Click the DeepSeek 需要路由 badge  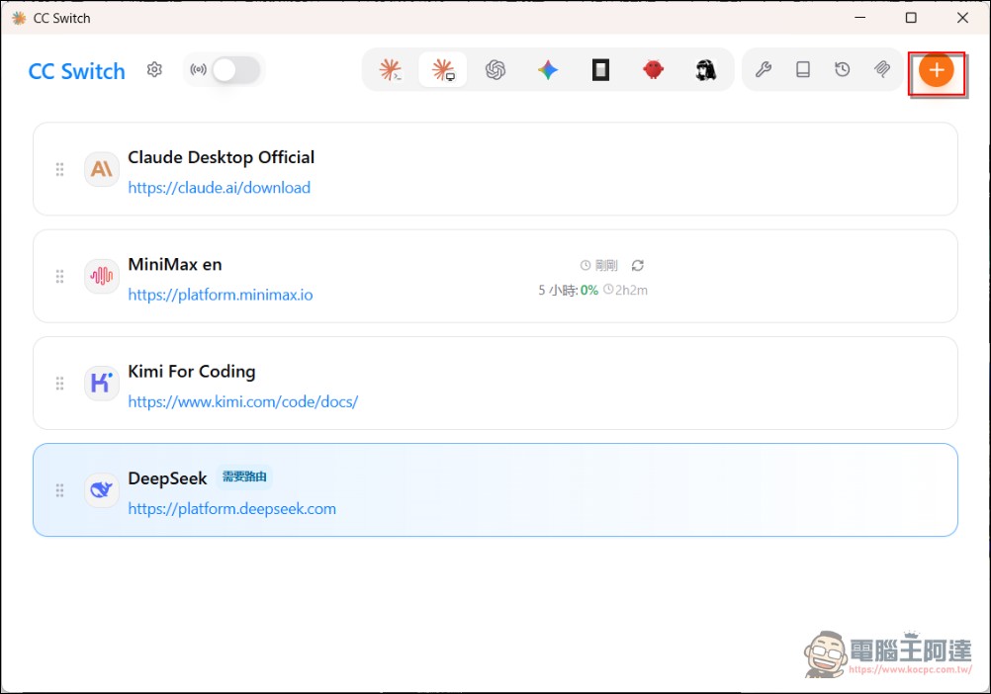pyautogui.click(x=244, y=477)
